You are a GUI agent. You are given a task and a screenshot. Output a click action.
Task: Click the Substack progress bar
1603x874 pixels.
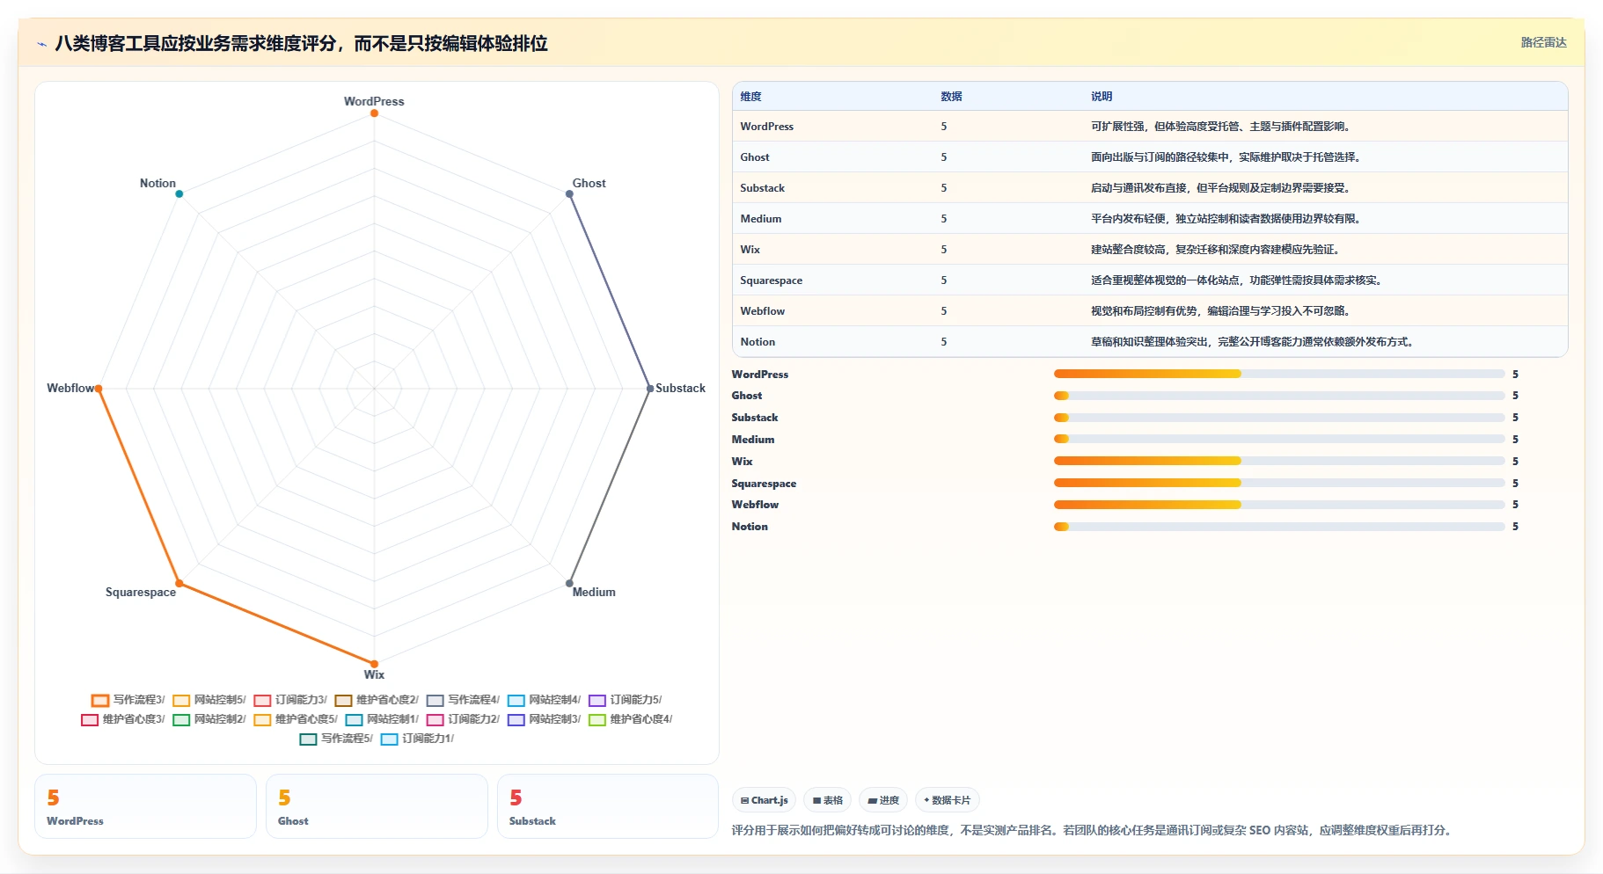pos(1279,418)
